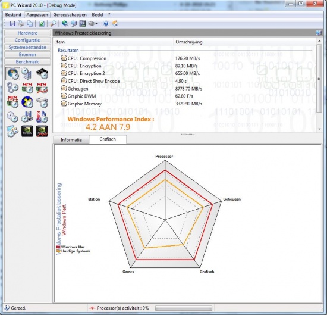Select the computer tower global benchmark icon
The width and height of the screenshot is (327, 315).
pos(27,73)
